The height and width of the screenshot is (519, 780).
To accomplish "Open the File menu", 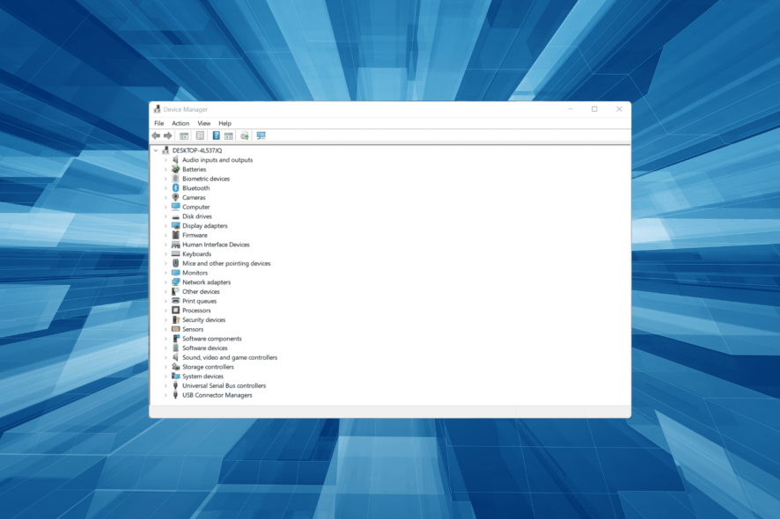I will point(159,123).
